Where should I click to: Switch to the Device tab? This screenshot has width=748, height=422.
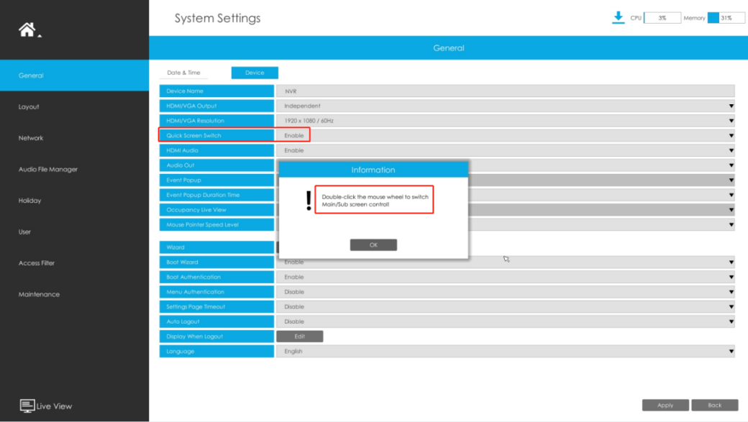(255, 73)
